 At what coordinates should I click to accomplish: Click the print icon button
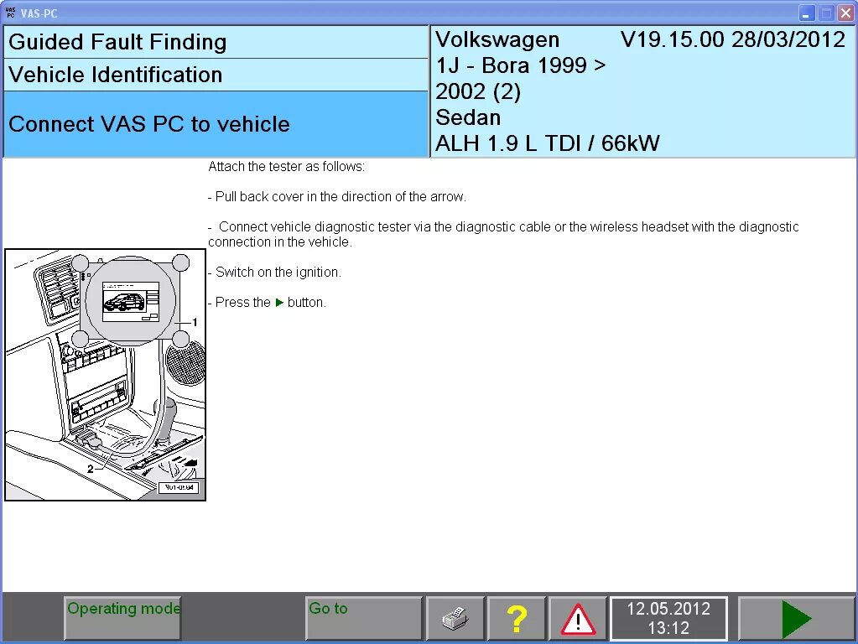[x=455, y=618]
